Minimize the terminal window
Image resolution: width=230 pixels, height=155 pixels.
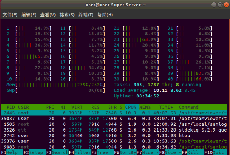(214, 5)
